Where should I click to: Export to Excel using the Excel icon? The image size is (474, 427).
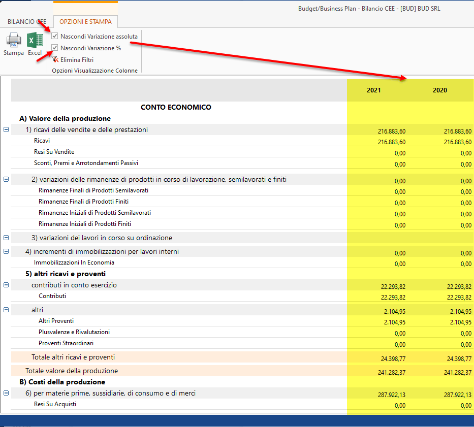click(35, 40)
